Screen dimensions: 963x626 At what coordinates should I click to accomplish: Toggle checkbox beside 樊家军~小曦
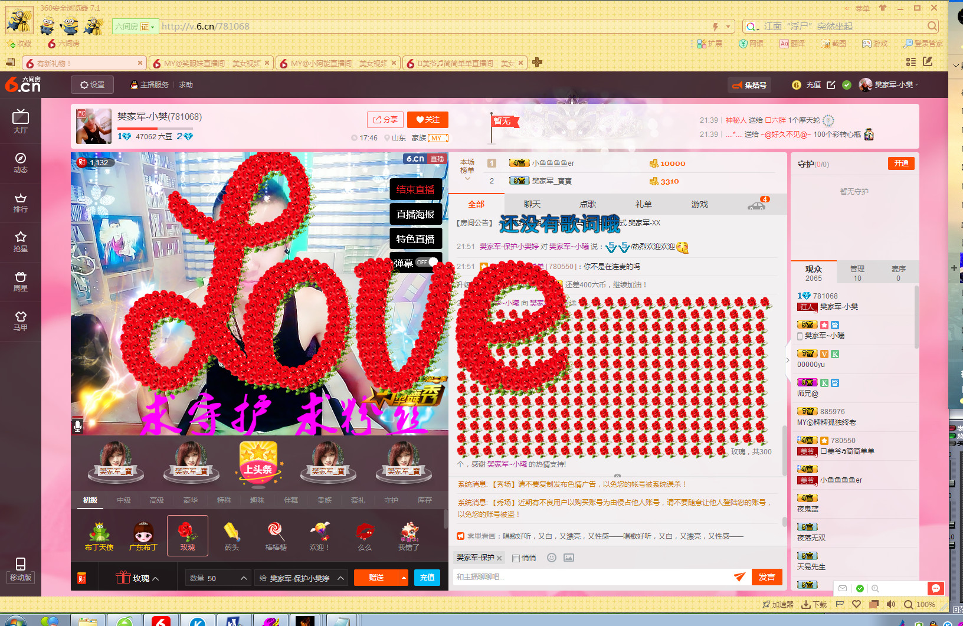coord(800,336)
